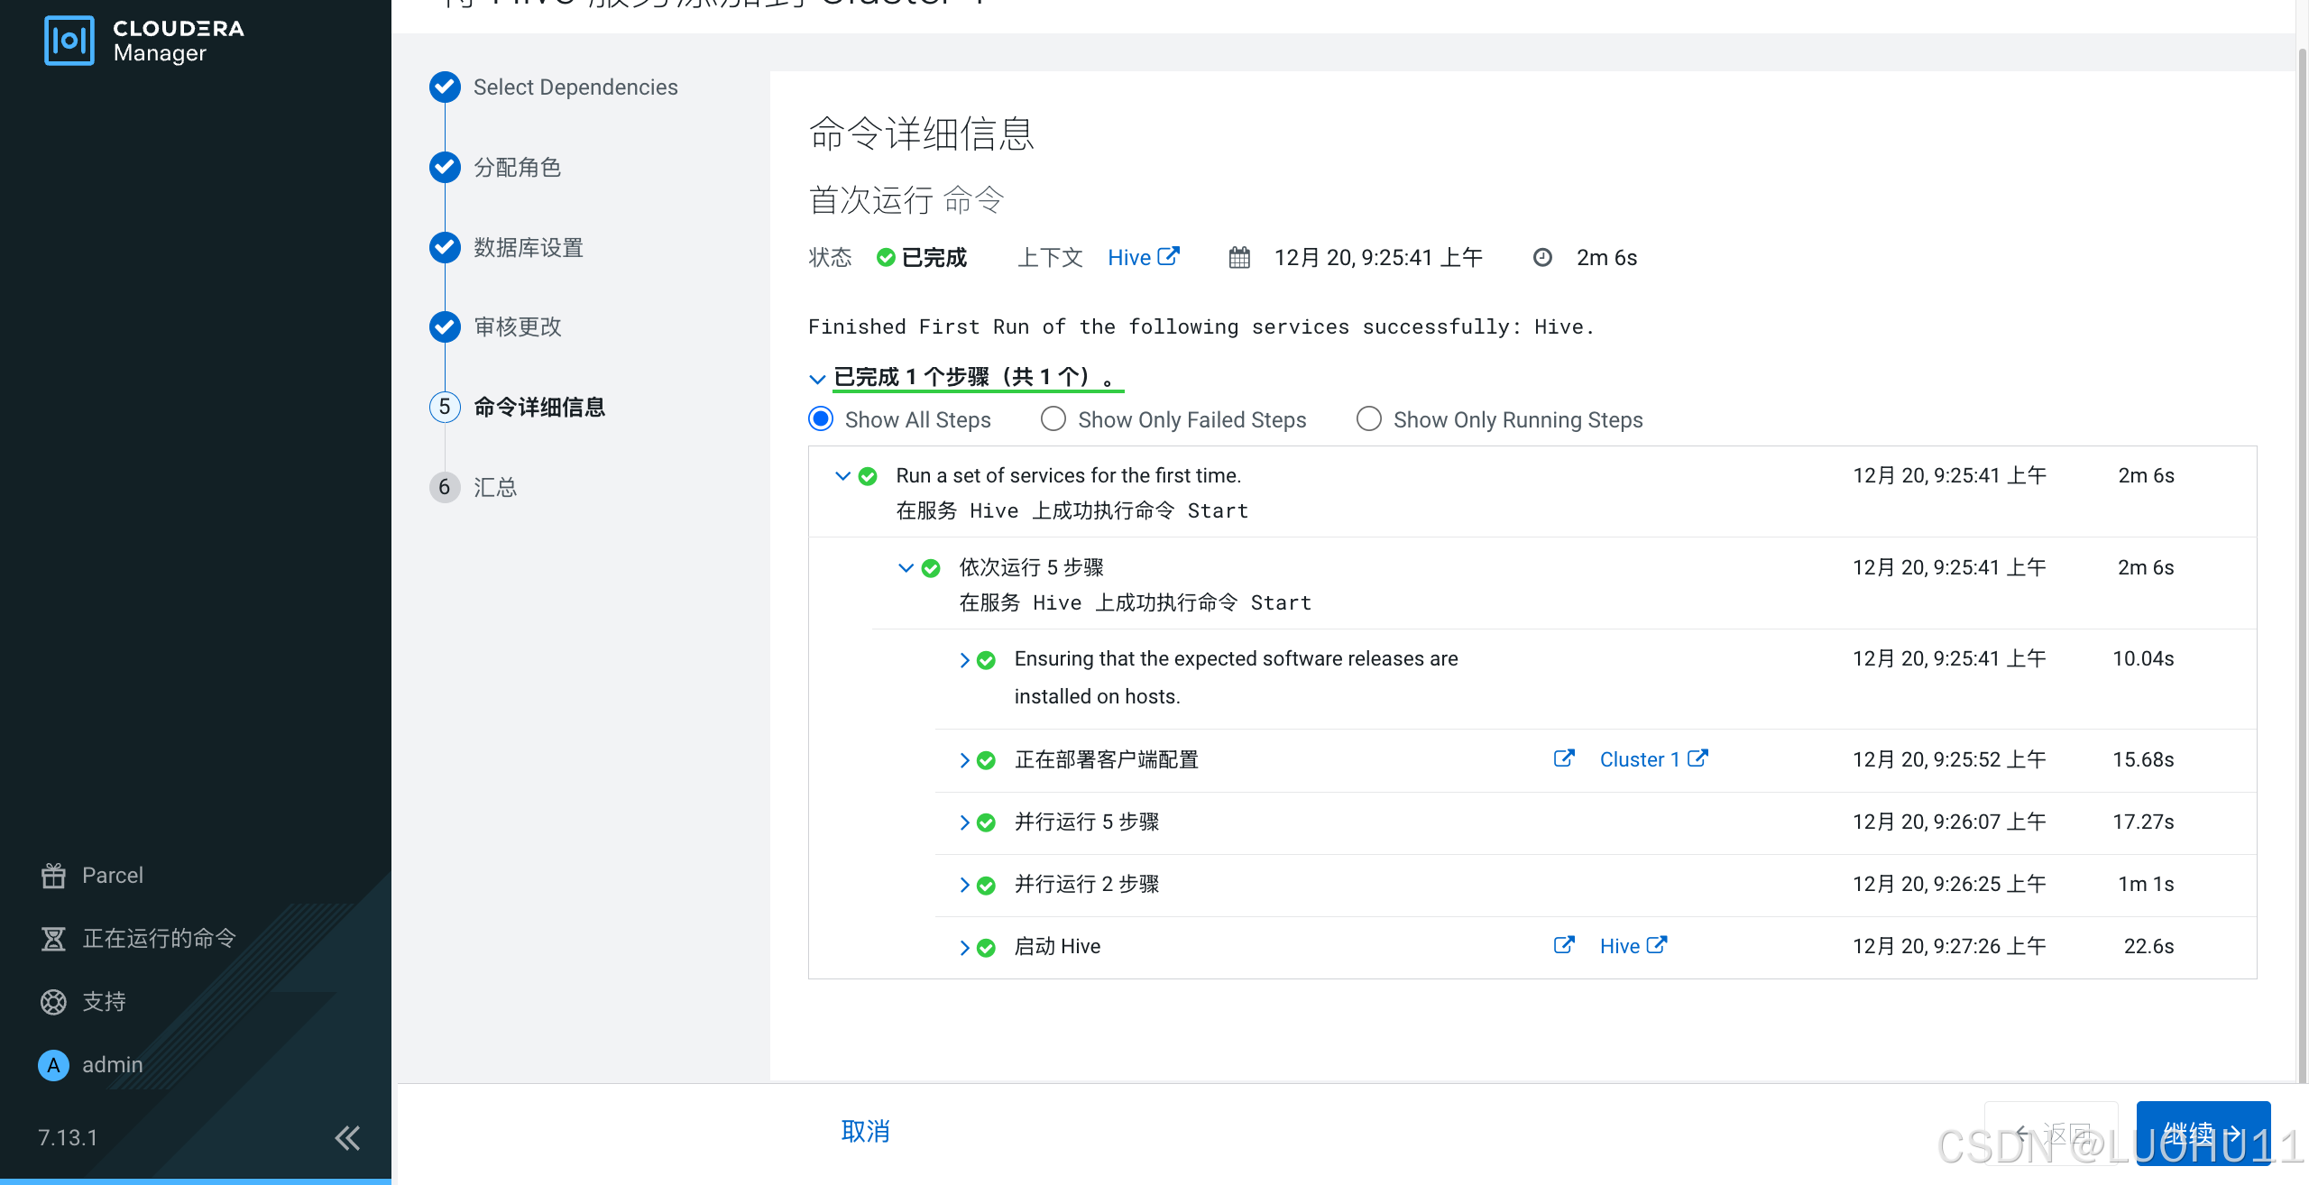
Task: Collapse sidebar with double-chevron icon
Action: (347, 1138)
